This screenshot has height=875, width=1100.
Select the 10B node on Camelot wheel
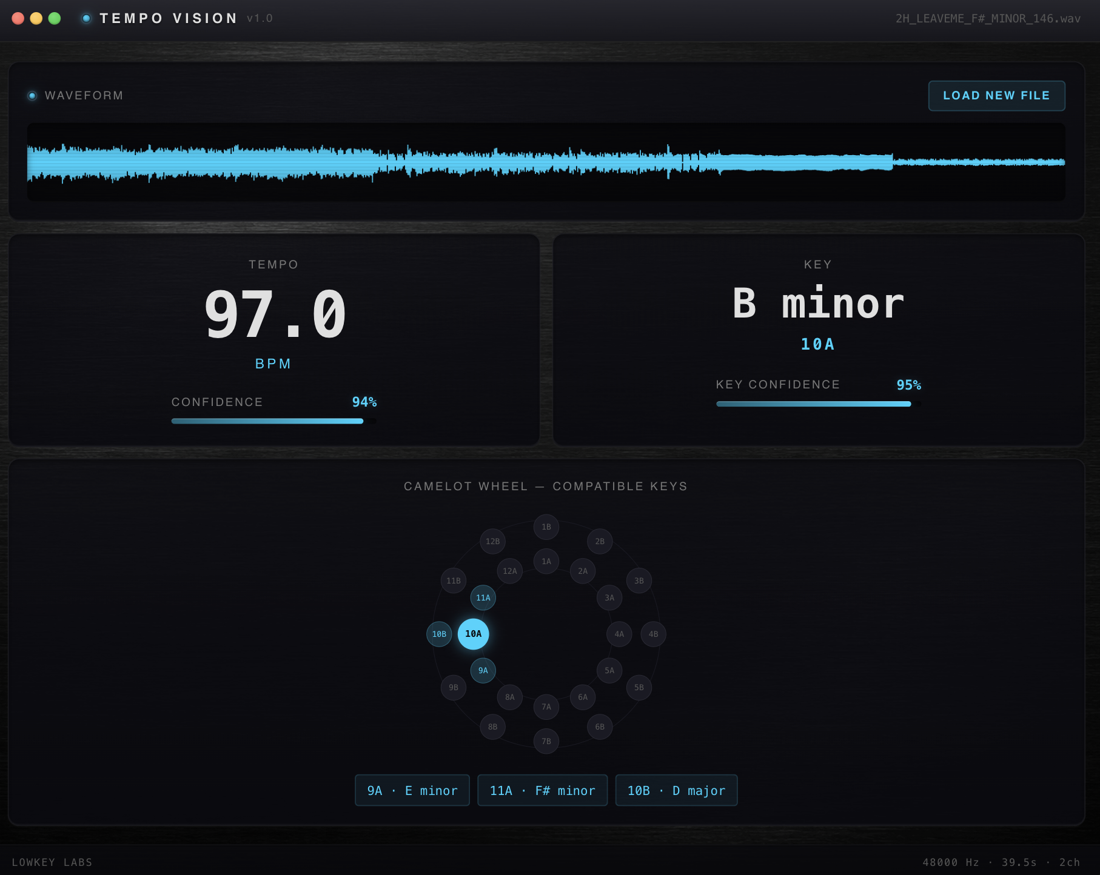point(439,634)
